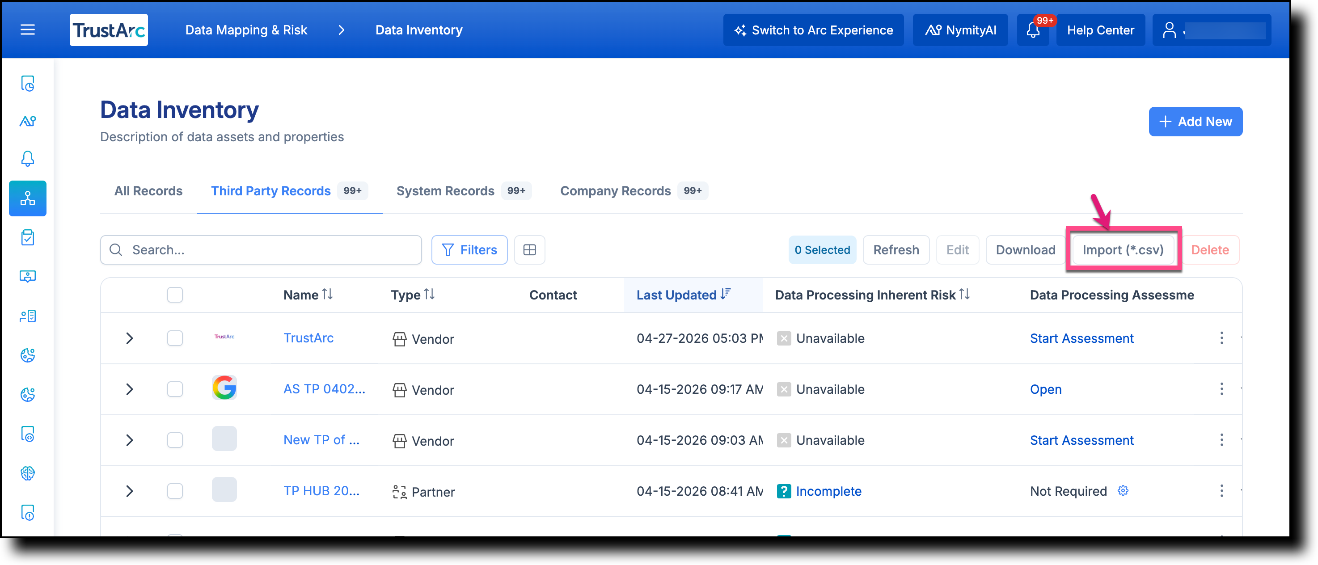Click the Refresh button
The width and height of the screenshot is (1318, 565).
click(896, 250)
